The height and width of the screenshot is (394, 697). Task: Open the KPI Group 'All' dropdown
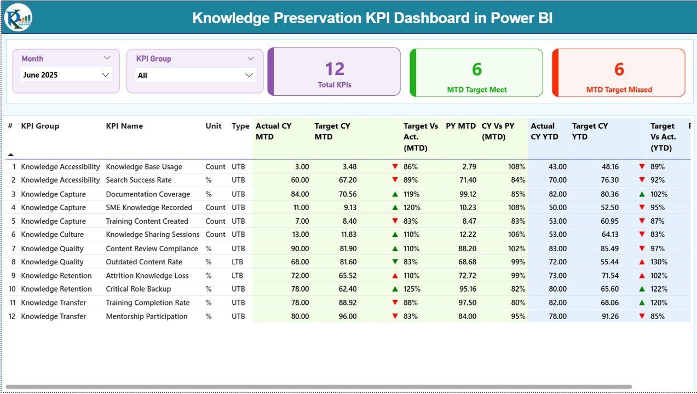point(249,75)
